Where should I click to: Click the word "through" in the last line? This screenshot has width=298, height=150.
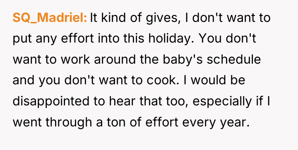tap(69, 122)
